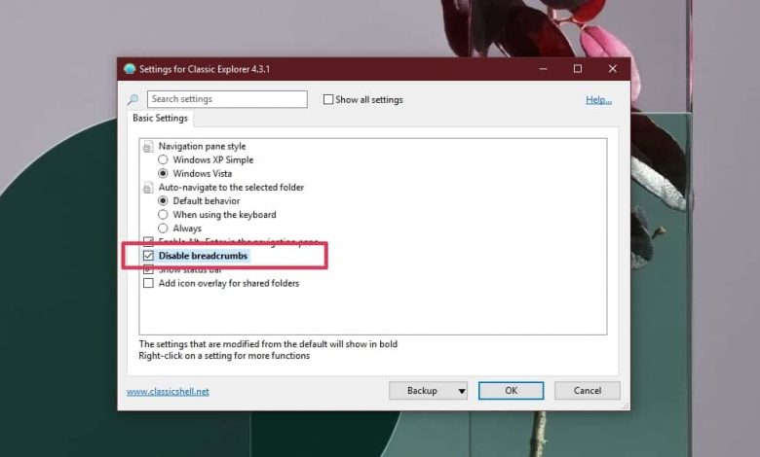The width and height of the screenshot is (760, 457).
Task: Choose Windows Vista radio option
Action: point(163,173)
